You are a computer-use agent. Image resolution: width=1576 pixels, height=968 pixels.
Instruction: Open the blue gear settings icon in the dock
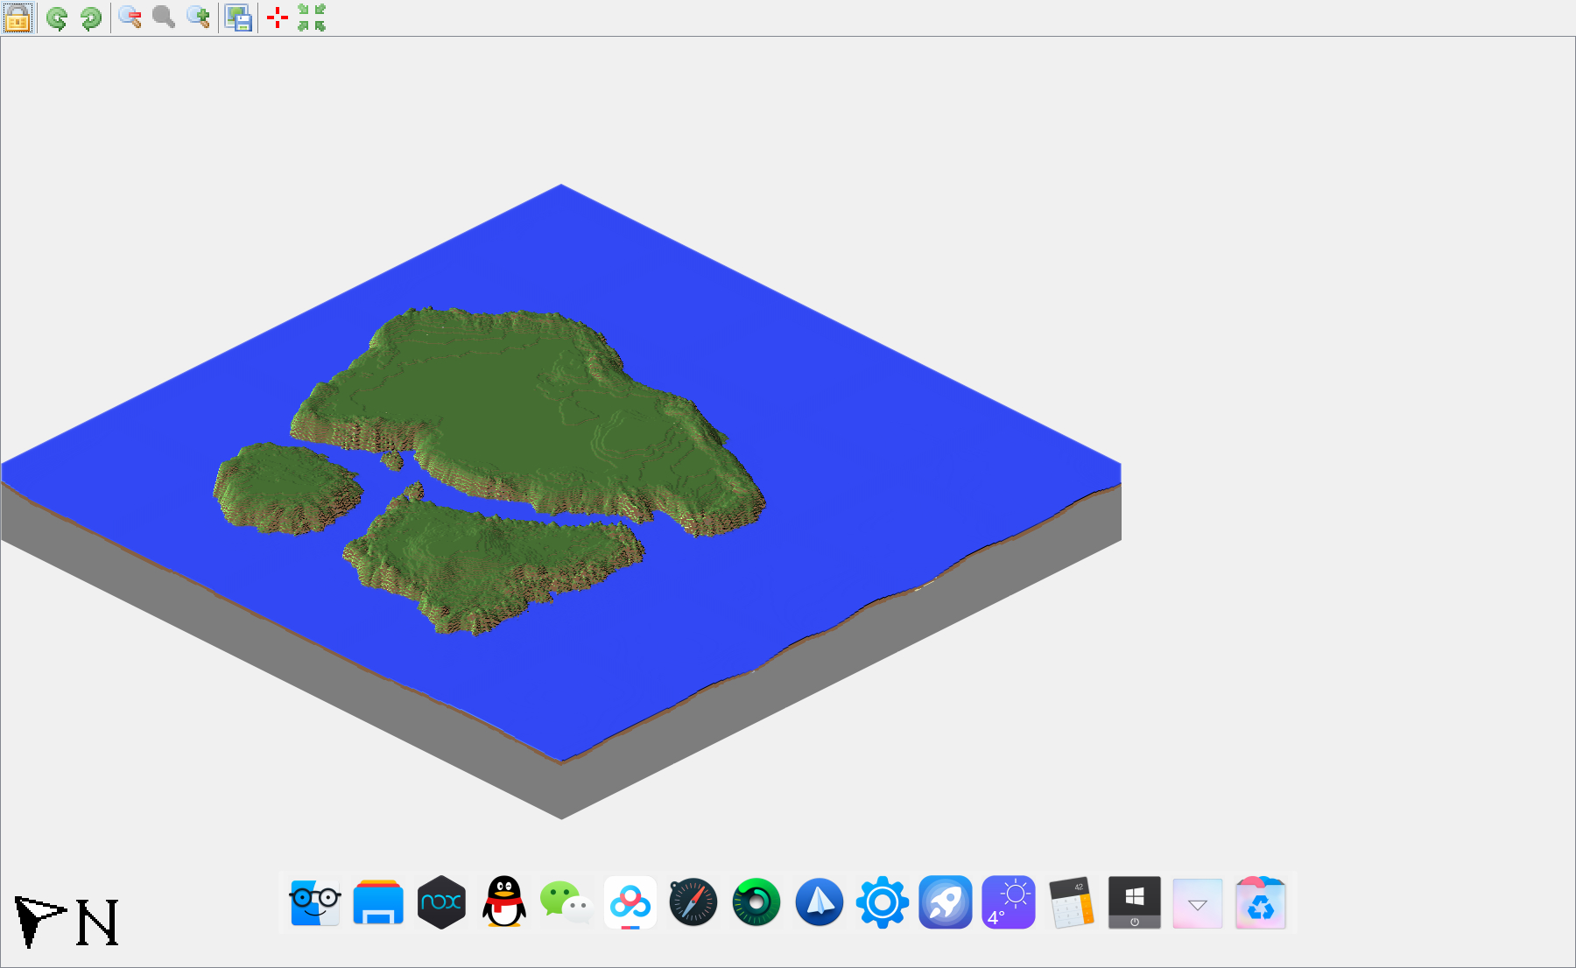point(883,902)
